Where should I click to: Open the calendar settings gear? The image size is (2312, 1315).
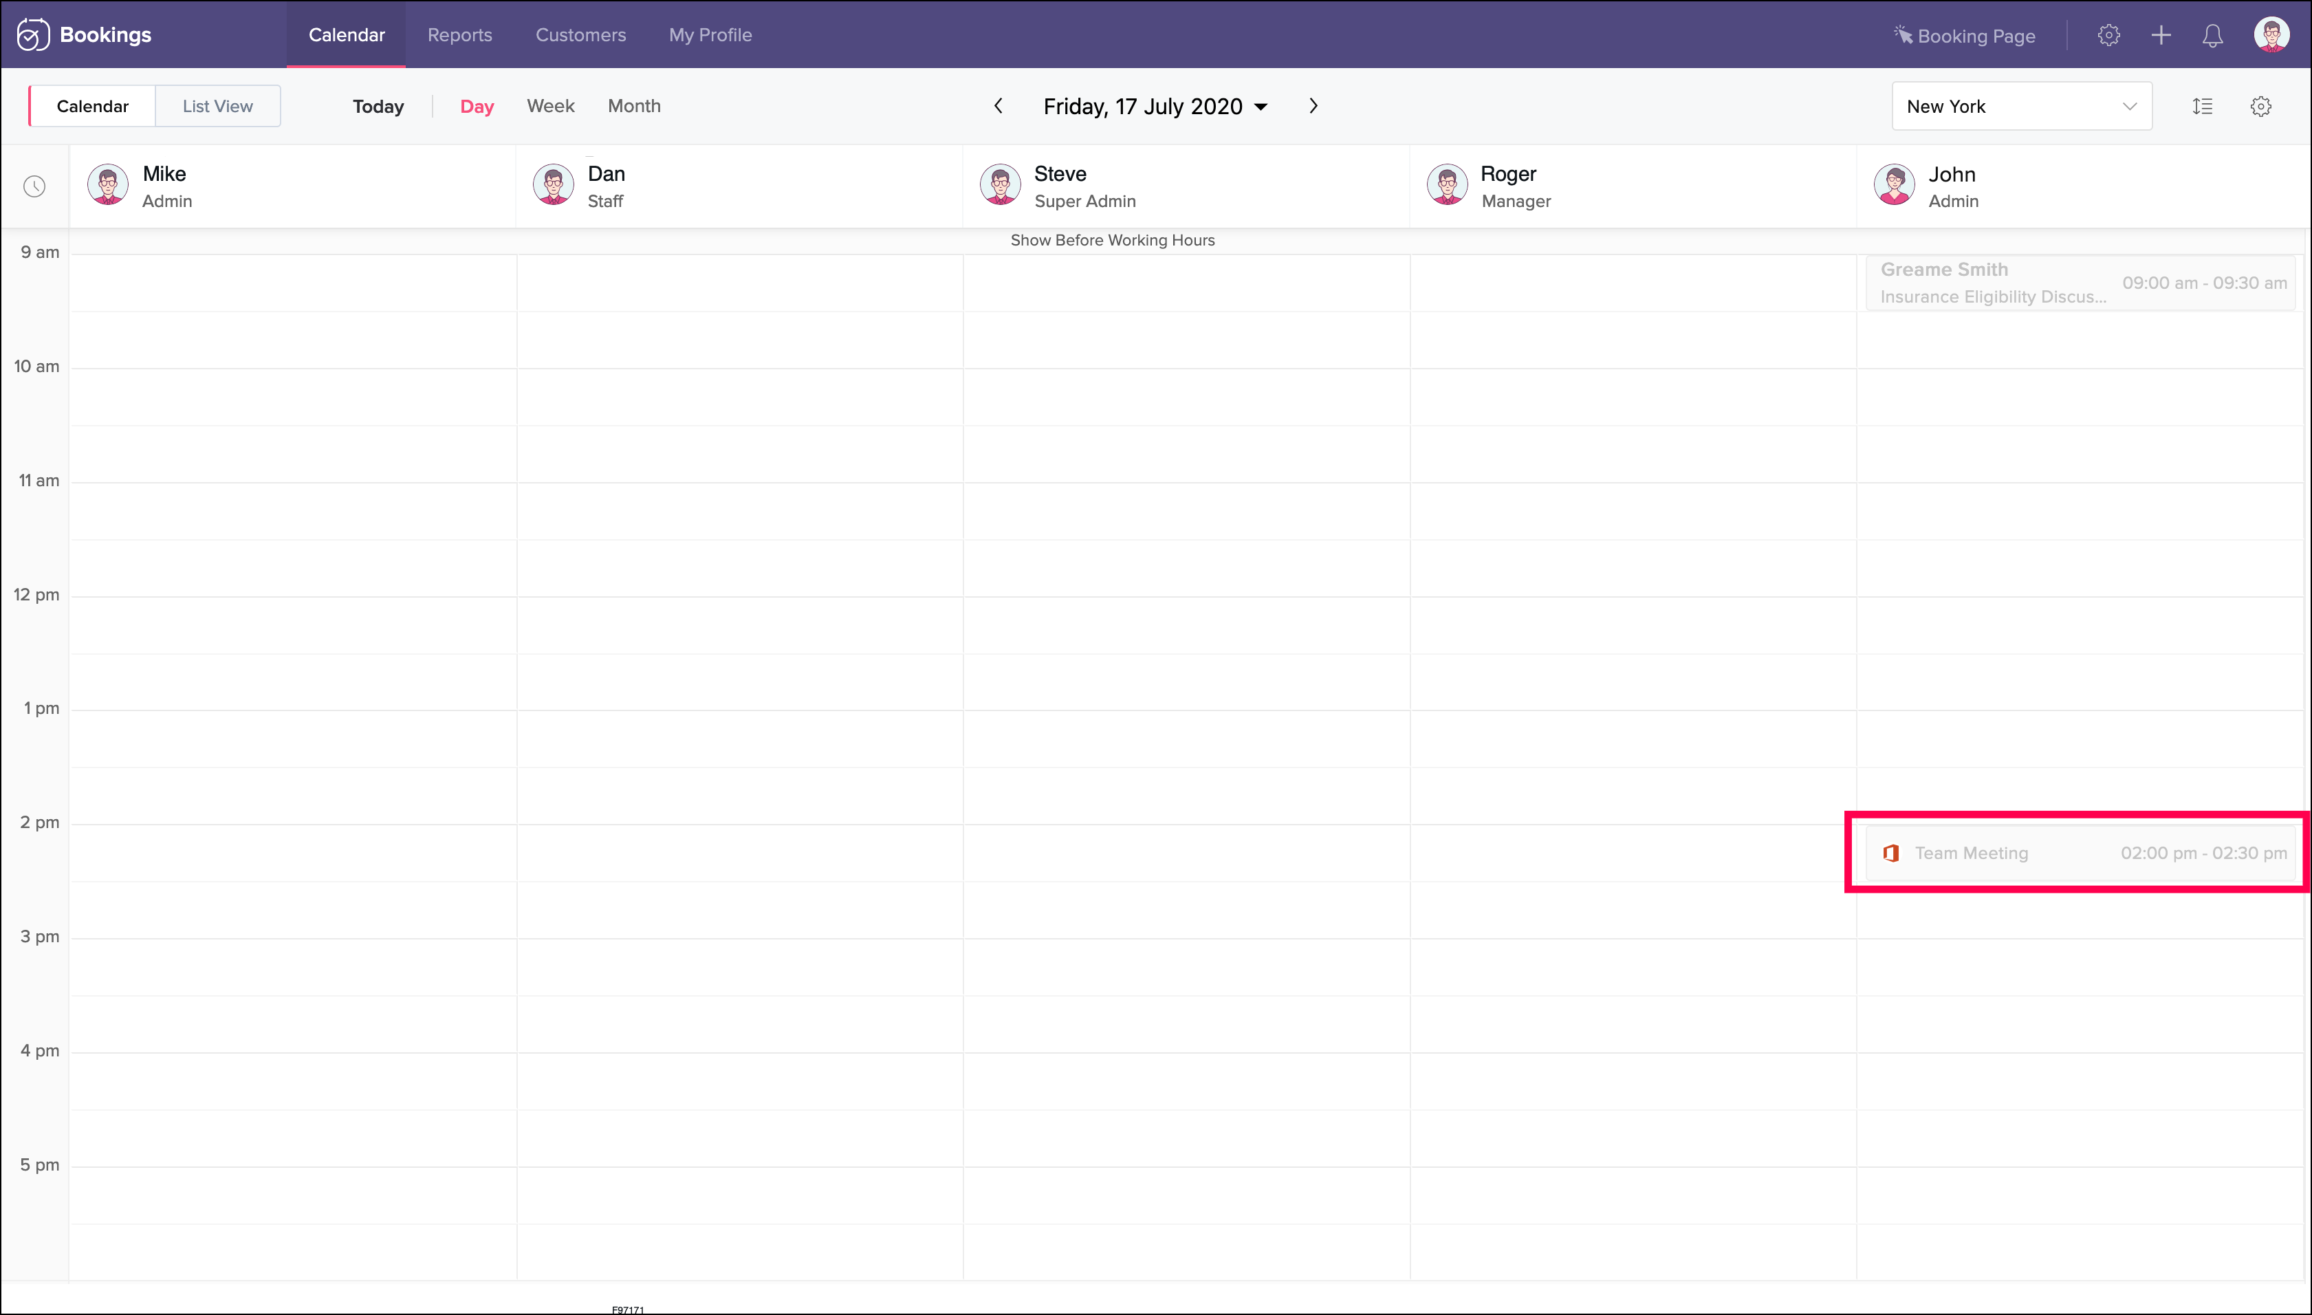click(2260, 107)
